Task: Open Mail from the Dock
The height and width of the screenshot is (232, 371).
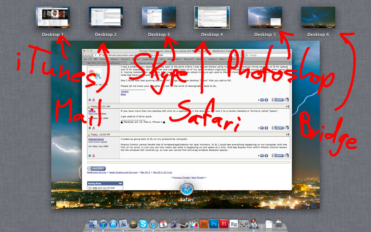Action: [123, 224]
